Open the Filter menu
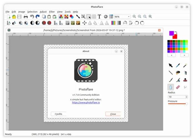Image resolution: width=194 pixels, height=140 pixels. click(x=52, y=12)
